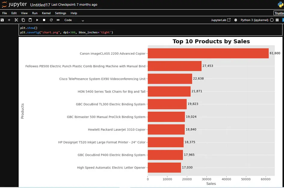Click the Sales x-axis label
Viewport: 284px width, 188px height.
(x=211, y=183)
